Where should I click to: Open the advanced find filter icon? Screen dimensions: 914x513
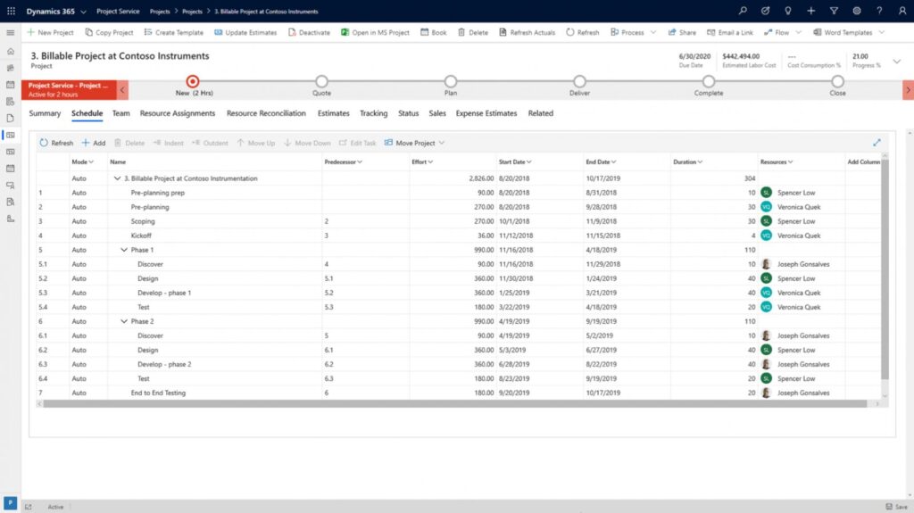[834, 11]
